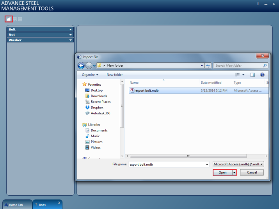Open the Organize menu
Viewport: 279px width, 209px height.
point(90,75)
